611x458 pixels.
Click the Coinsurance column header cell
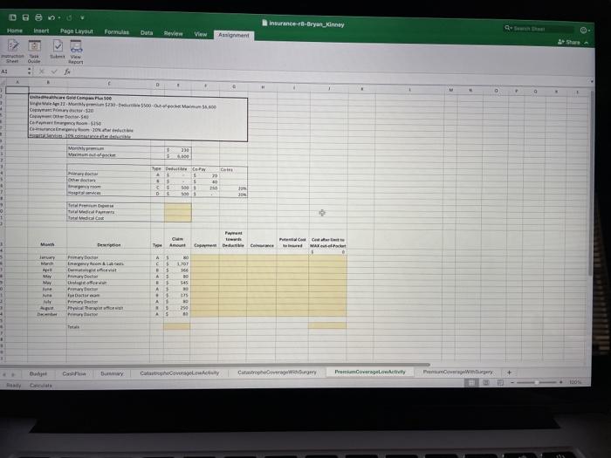click(x=262, y=245)
